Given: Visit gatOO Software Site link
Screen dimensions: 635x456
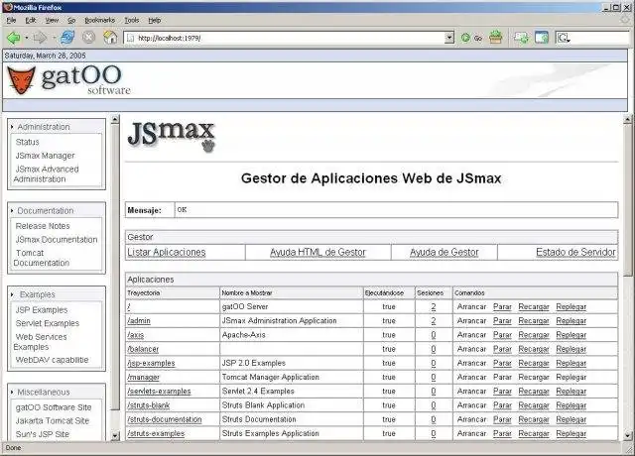Looking at the screenshot, I should (54, 407).
